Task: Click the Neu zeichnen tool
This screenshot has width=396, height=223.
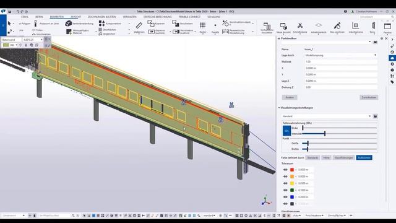Action: coord(337,27)
